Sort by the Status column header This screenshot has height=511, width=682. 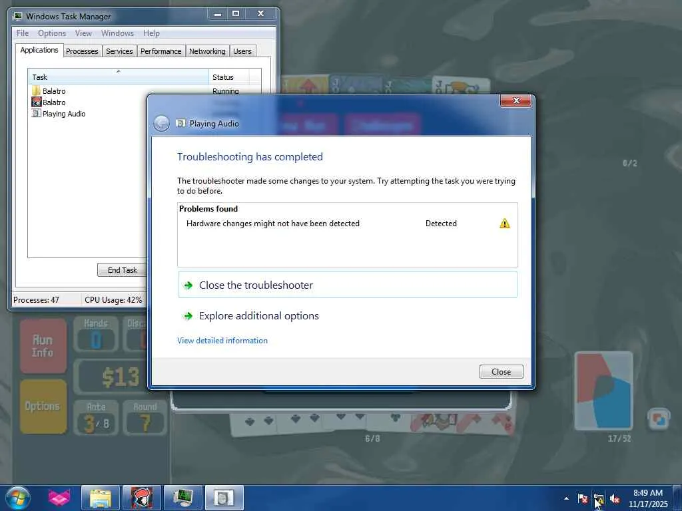click(229, 77)
